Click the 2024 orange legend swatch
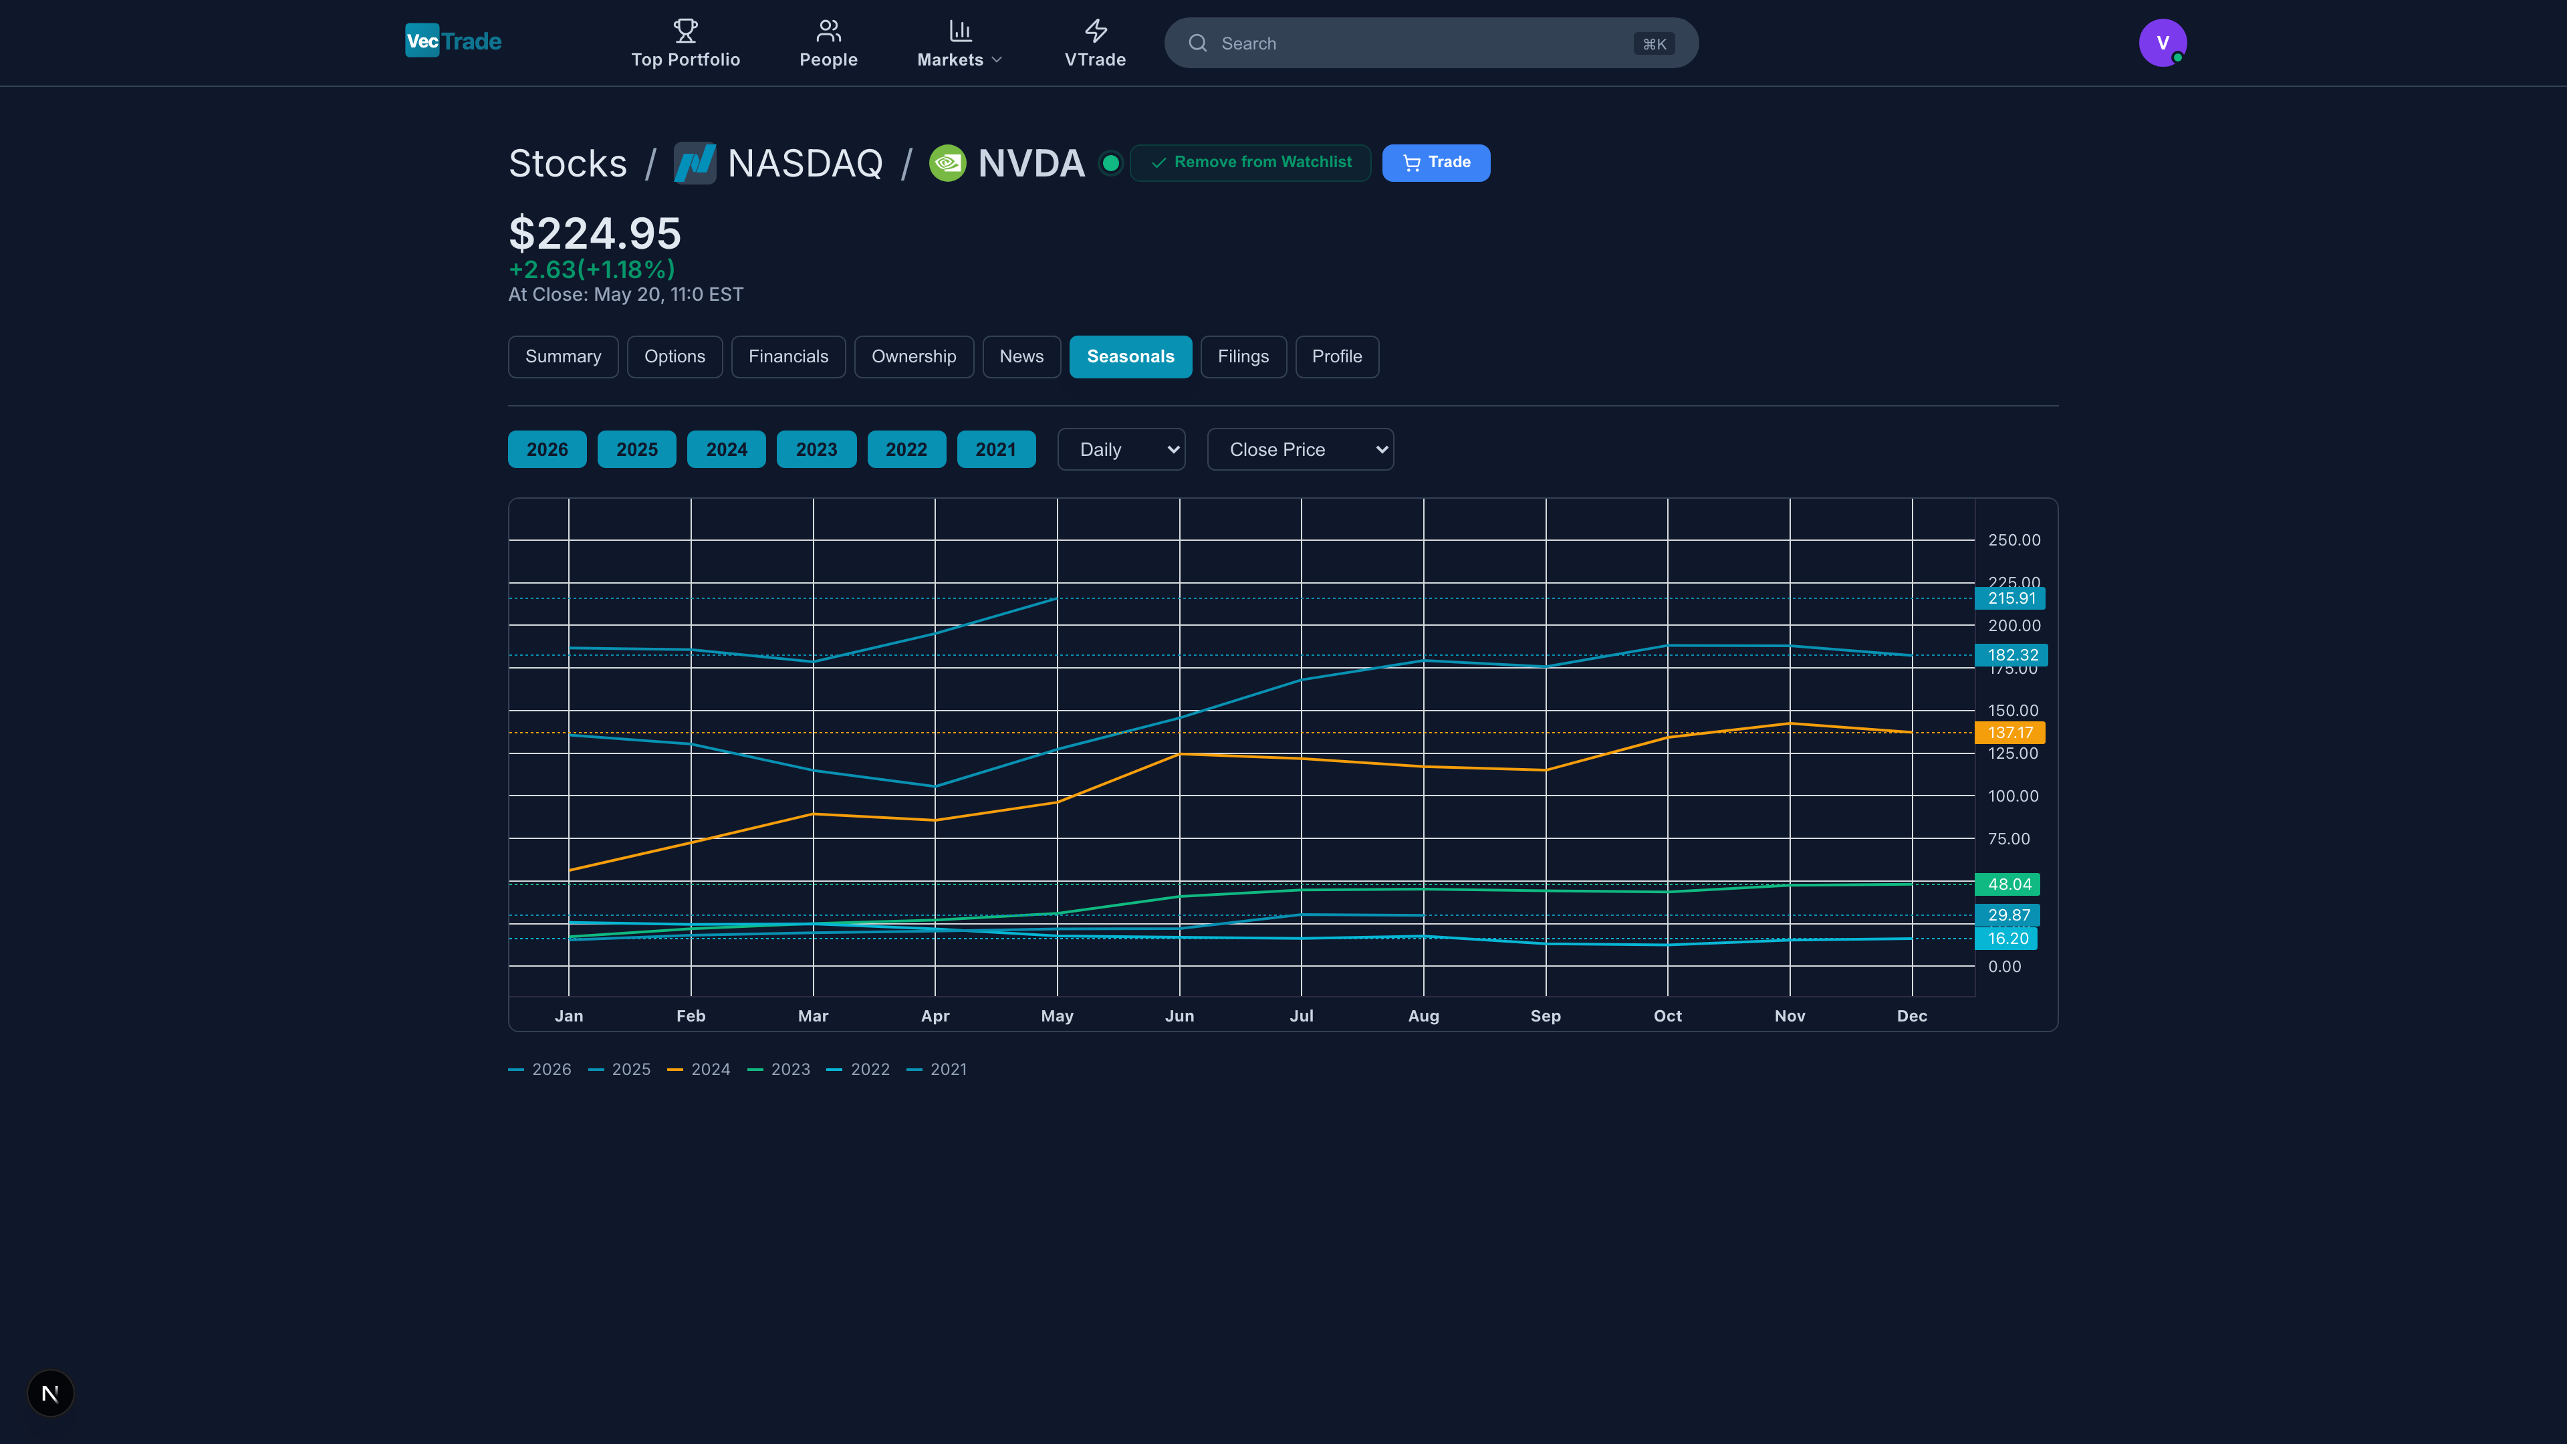Screen dimensions: 2567x1444 (x=675, y=1070)
